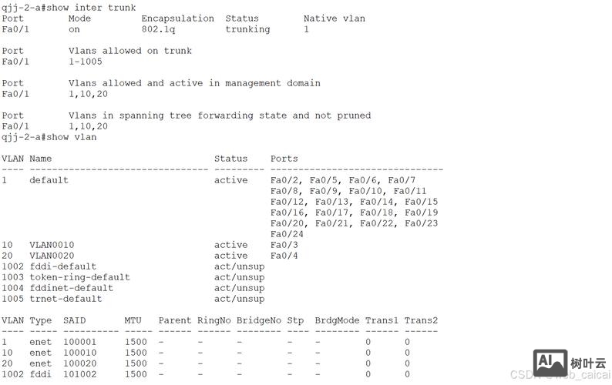This screenshot has width=612, height=385.
Task: Click the token-ring-default VLAN name
Action: click(79, 277)
